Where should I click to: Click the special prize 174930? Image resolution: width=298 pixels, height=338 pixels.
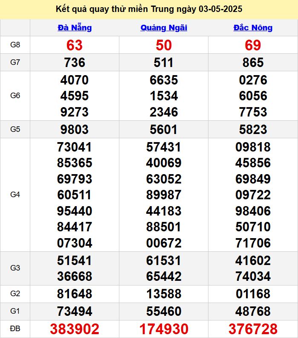[164, 329]
